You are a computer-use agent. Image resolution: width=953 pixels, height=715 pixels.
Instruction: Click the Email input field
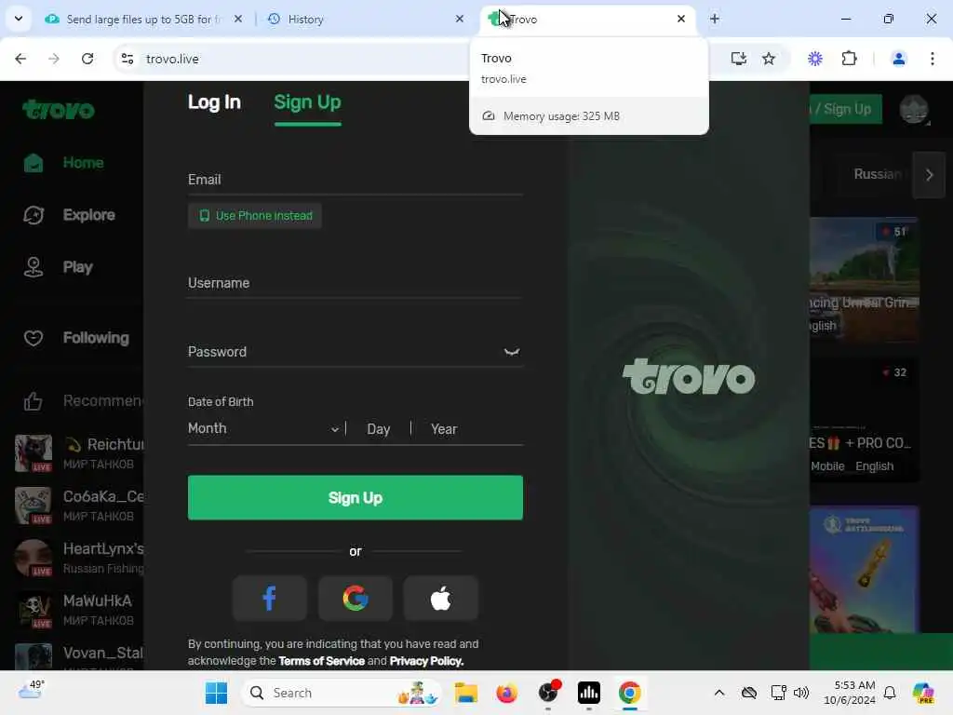[x=355, y=180]
